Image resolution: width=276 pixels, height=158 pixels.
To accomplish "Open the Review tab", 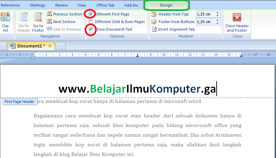I will pyautogui.click(x=61, y=5).
